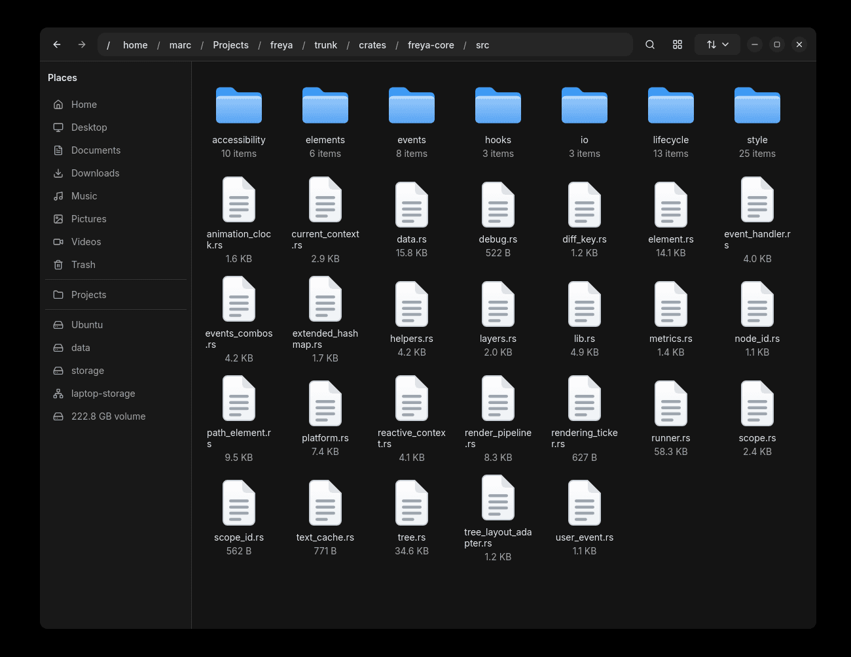Viewport: 851px width, 657px height.
Task: Select the 'node_id.rs' file name
Action: pyautogui.click(x=757, y=339)
